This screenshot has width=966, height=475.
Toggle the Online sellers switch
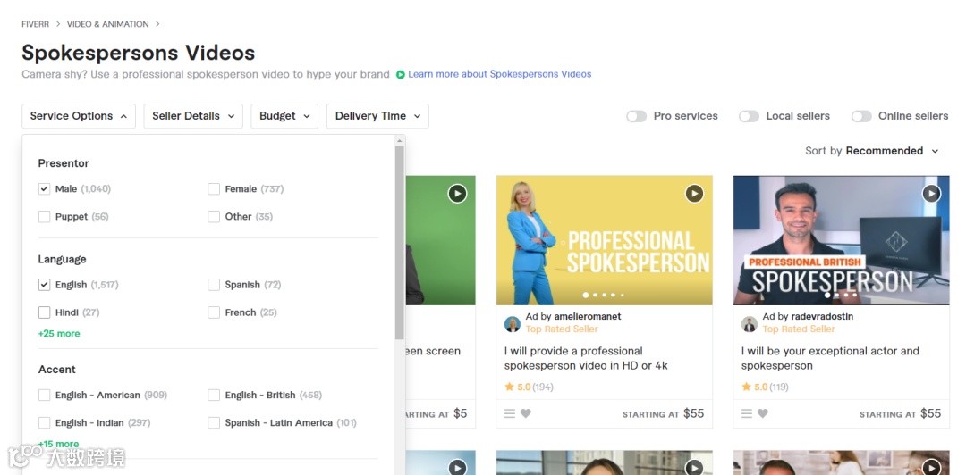(862, 116)
